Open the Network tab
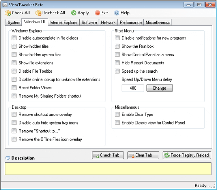 (x=108, y=23)
